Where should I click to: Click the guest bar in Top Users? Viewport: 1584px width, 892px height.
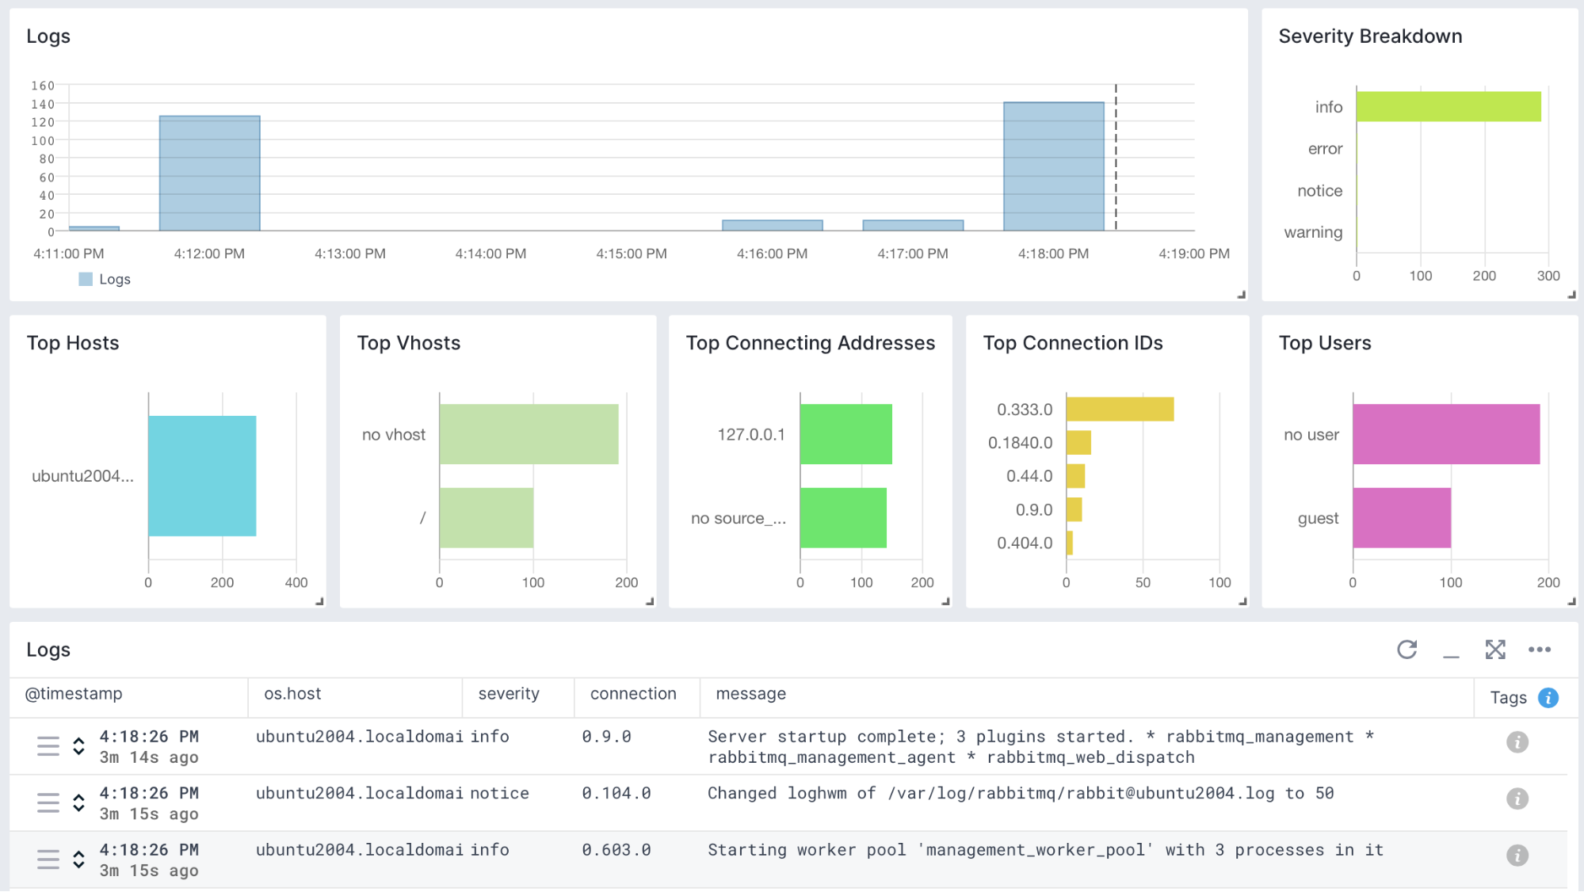(x=1402, y=518)
